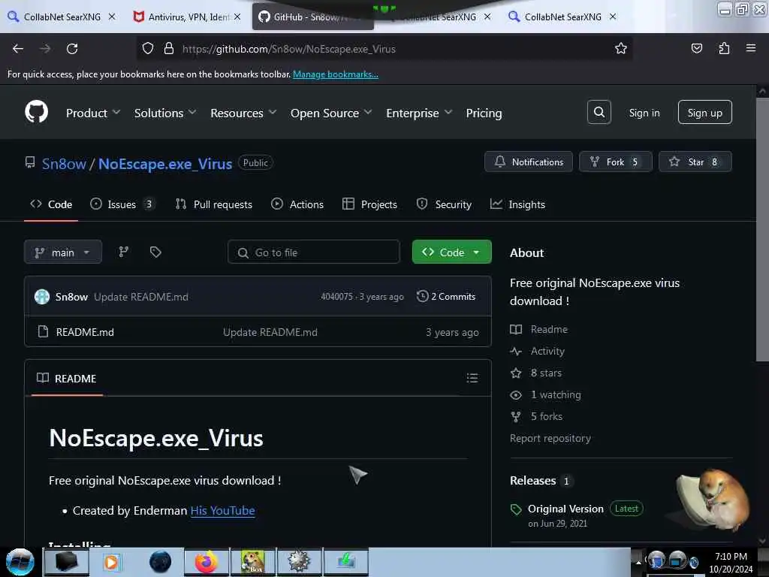Image resolution: width=769 pixels, height=577 pixels.
Task: Go to GitHub home via Octocat logo
Action: click(x=36, y=112)
